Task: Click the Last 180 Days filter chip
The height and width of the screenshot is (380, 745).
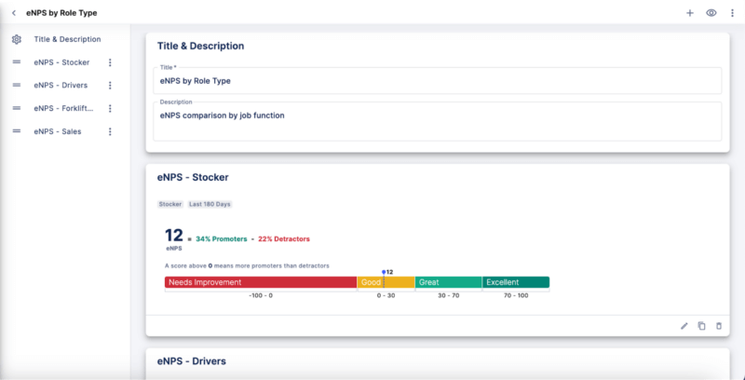Action: (210, 204)
